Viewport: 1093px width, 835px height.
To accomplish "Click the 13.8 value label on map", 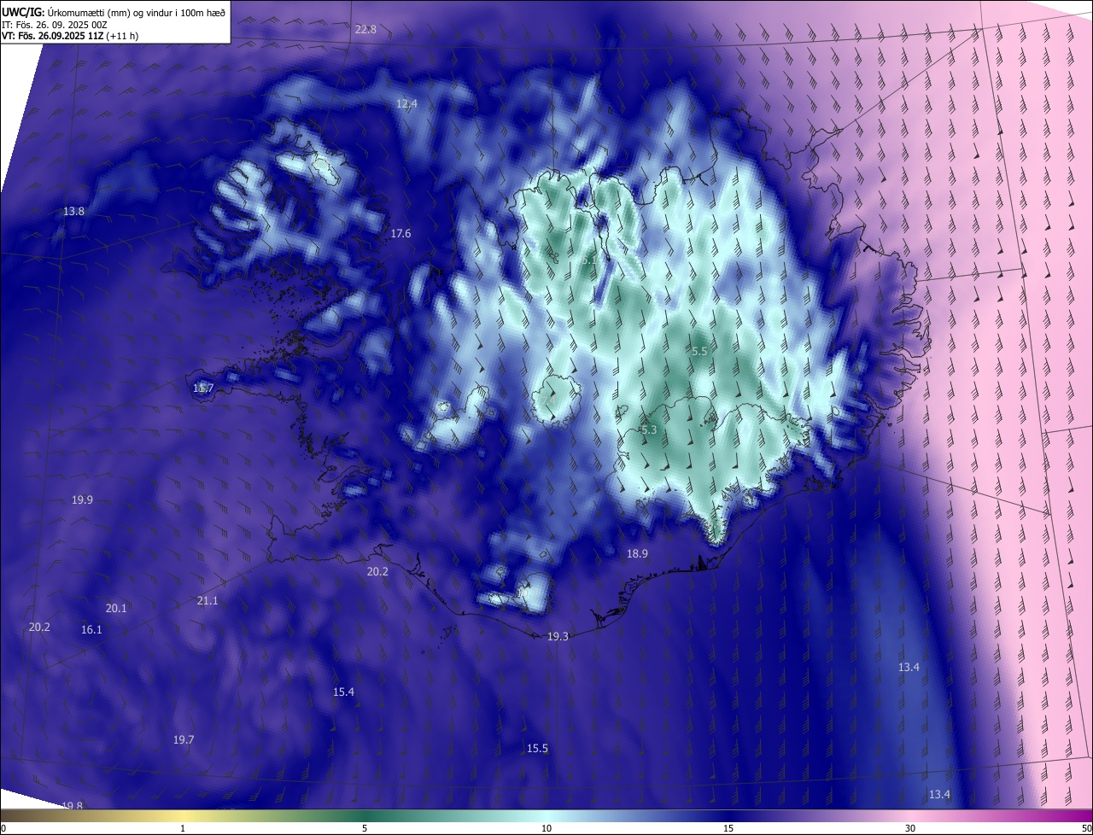I will point(73,211).
